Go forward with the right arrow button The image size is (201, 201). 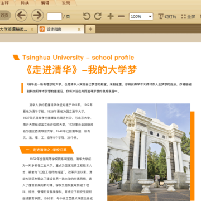coord(37,16)
